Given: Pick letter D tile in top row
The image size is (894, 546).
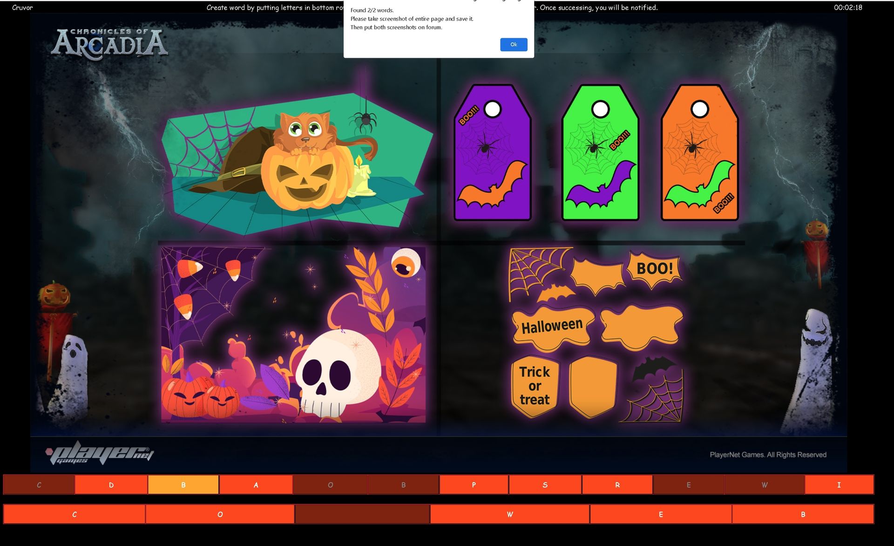Looking at the screenshot, I should point(111,485).
